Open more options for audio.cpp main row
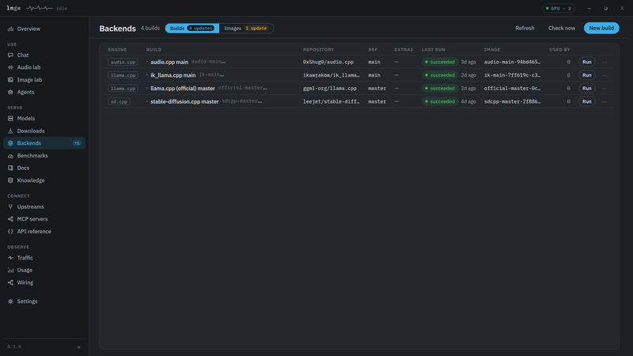The width and height of the screenshot is (633, 356). click(x=605, y=62)
